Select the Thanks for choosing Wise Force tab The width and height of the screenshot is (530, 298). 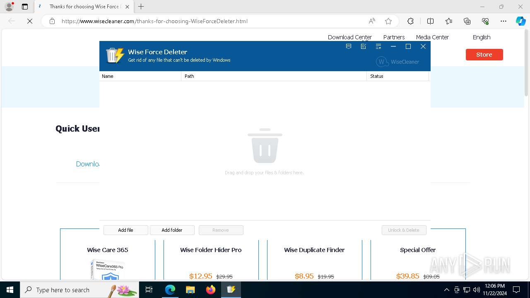point(84,7)
